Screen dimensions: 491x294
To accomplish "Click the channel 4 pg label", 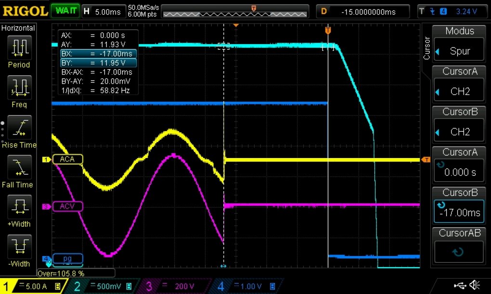I will coord(67,258).
